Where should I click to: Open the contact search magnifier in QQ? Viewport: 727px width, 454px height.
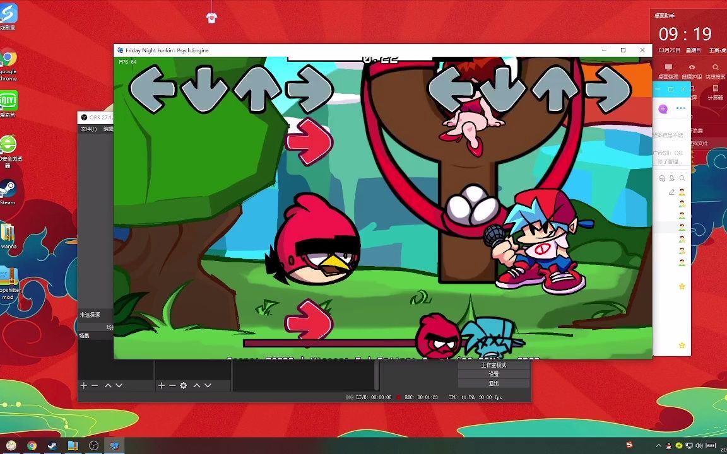tap(682, 178)
